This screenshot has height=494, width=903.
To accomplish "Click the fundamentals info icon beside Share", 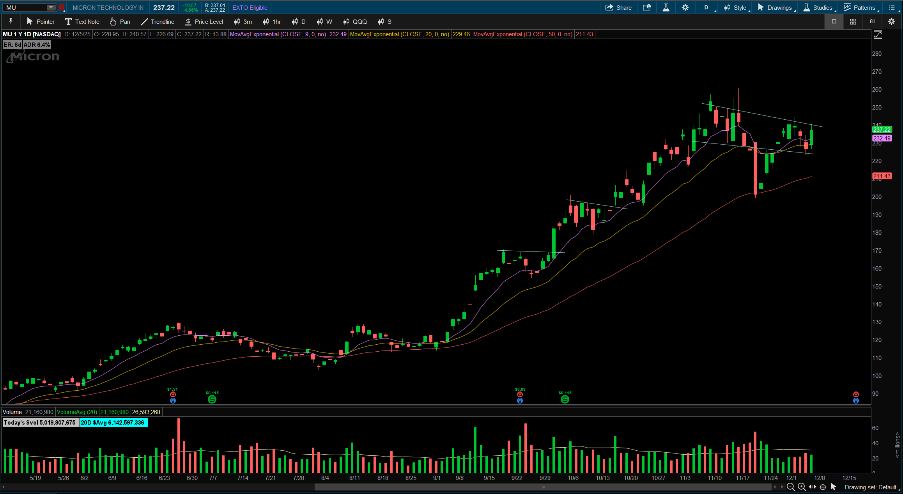I will click(x=647, y=7).
